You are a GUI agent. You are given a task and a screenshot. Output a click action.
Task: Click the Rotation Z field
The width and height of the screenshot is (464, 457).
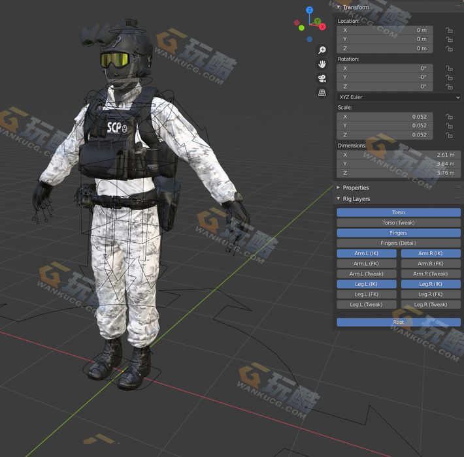385,87
